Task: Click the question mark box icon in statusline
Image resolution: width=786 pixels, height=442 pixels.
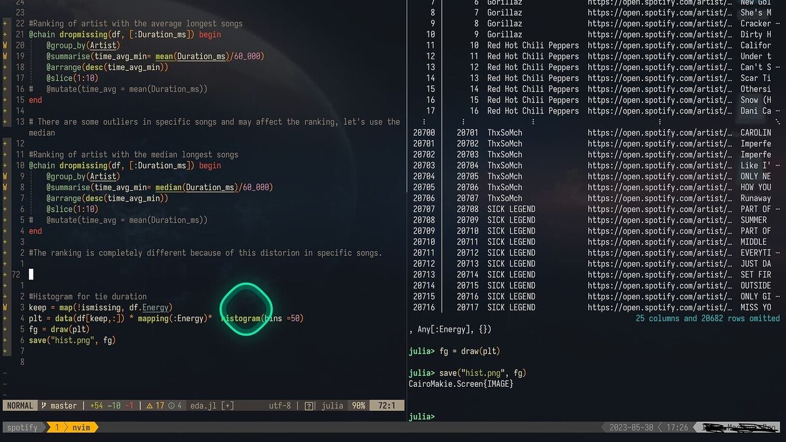Action: tap(309, 406)
